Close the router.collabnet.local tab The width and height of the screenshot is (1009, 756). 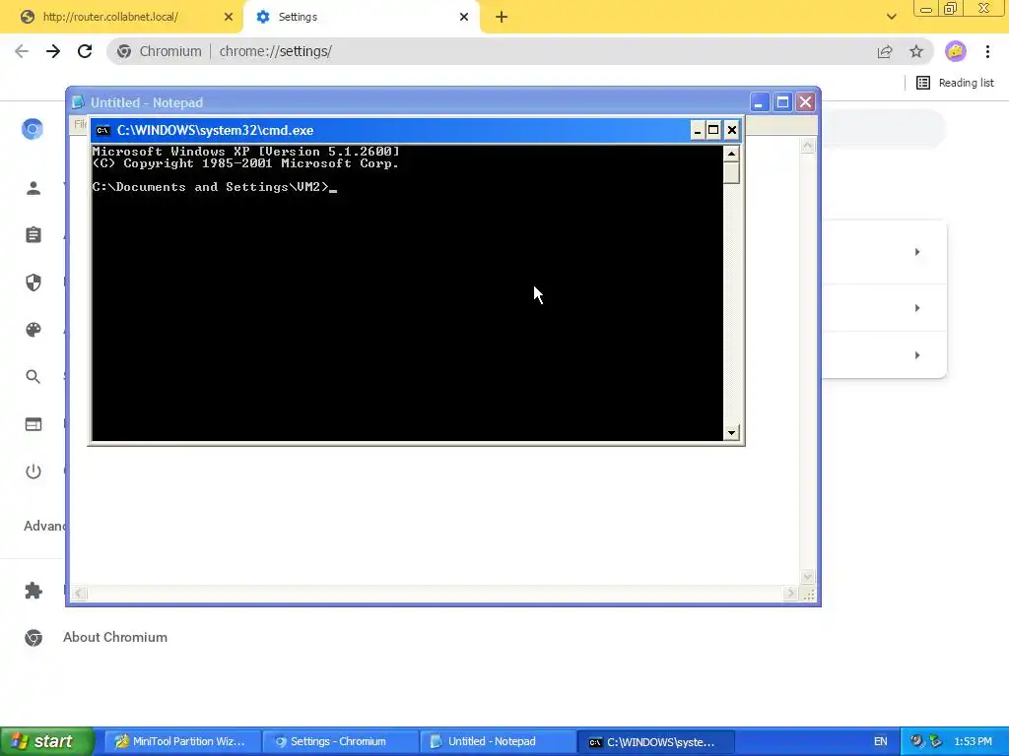click(229, 17)
